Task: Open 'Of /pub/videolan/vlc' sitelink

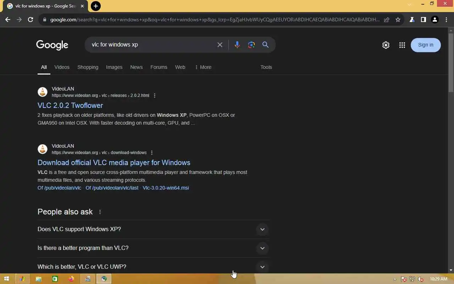Action: pos(59,188)
